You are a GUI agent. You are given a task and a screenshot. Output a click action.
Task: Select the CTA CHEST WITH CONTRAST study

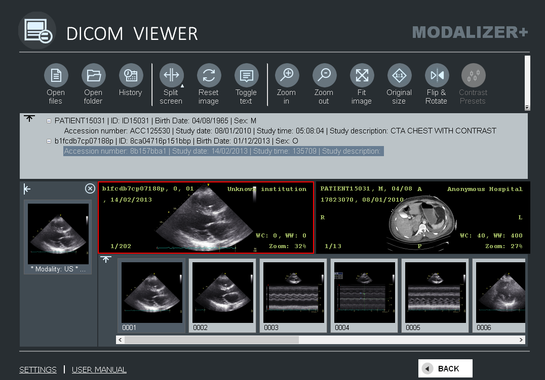[x=280, y=131]
